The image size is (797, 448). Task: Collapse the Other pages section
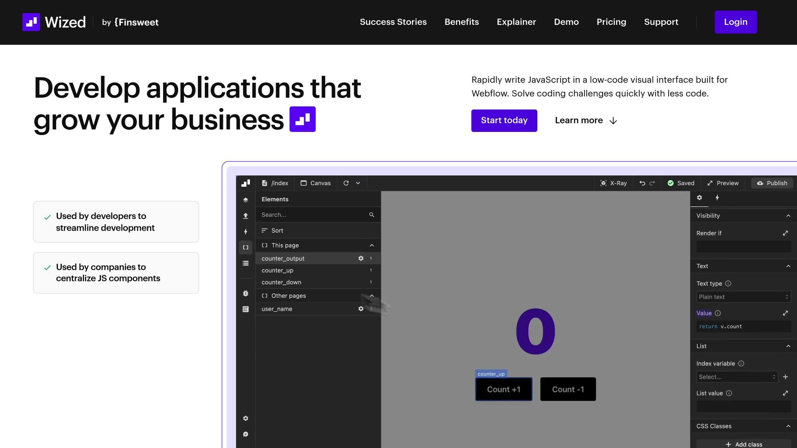[x=372, y=296]
